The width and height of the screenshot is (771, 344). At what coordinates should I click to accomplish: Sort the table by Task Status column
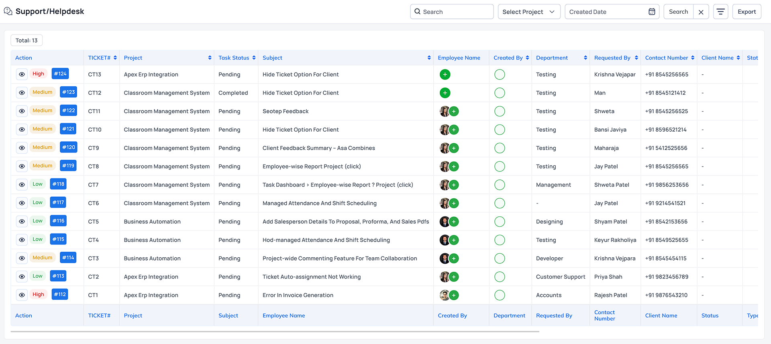pos(254,58)
